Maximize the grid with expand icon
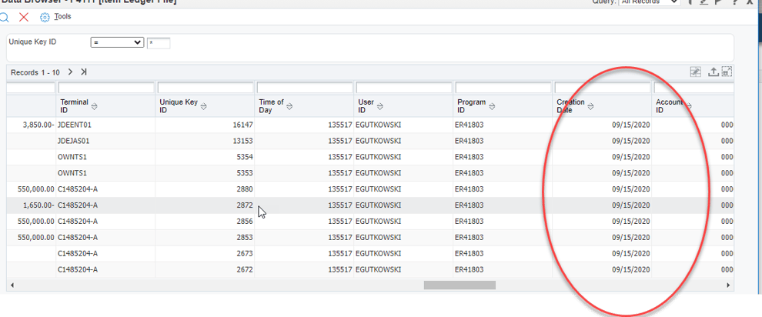This screenshot has width=762, height=317. [x=726, y=72]
